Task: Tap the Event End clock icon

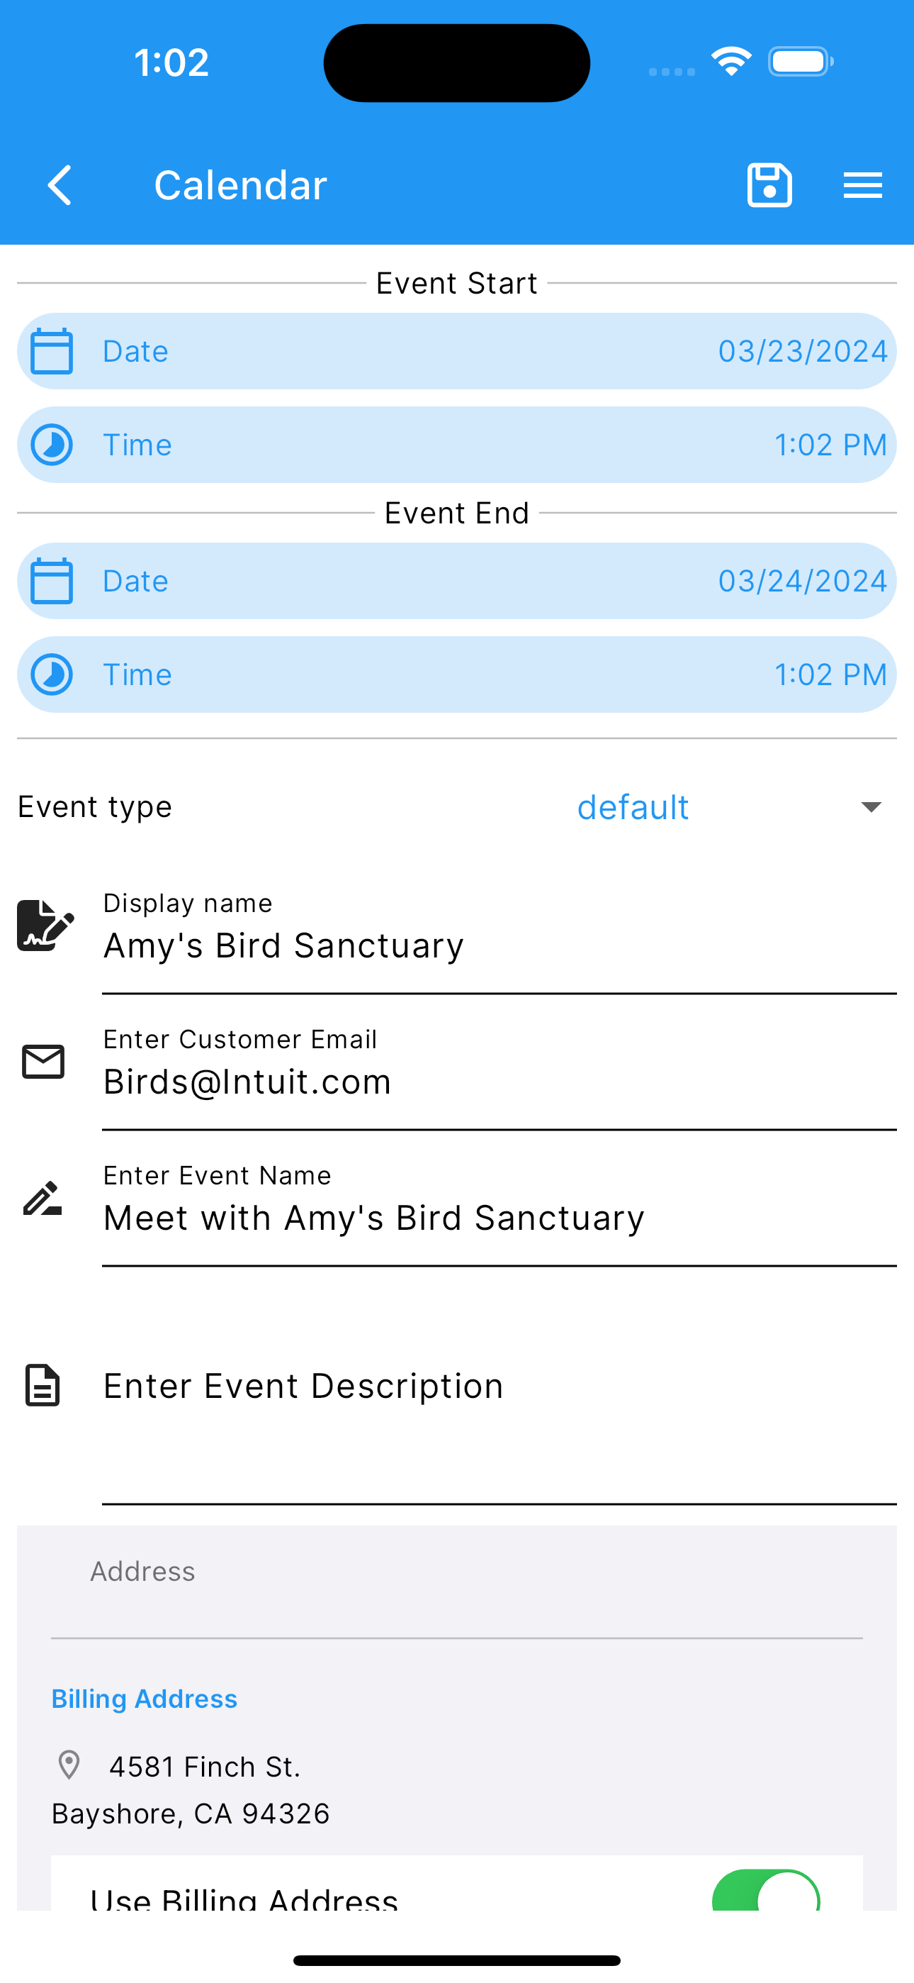Action: [x=52, y=675]
